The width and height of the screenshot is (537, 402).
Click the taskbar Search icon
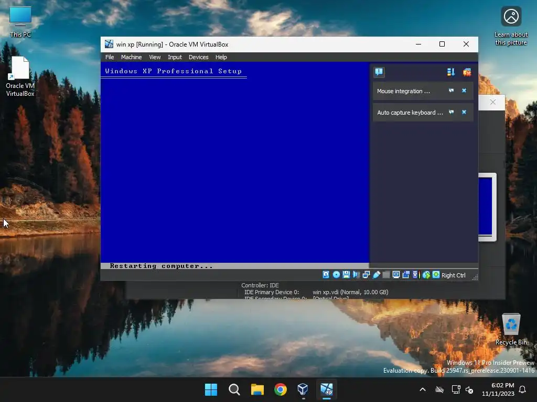pyautogui.click(x=234, y=389)
